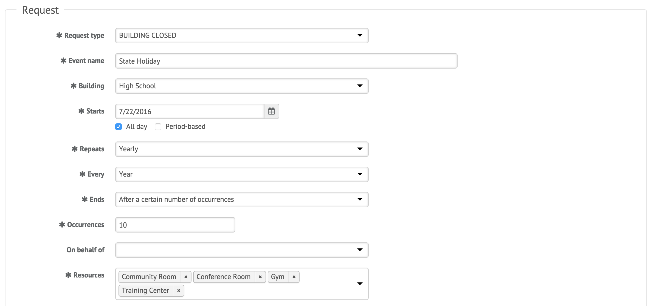The image size is (654, 306).
Task: Remove Training Center resource tag
Action: 179,291
